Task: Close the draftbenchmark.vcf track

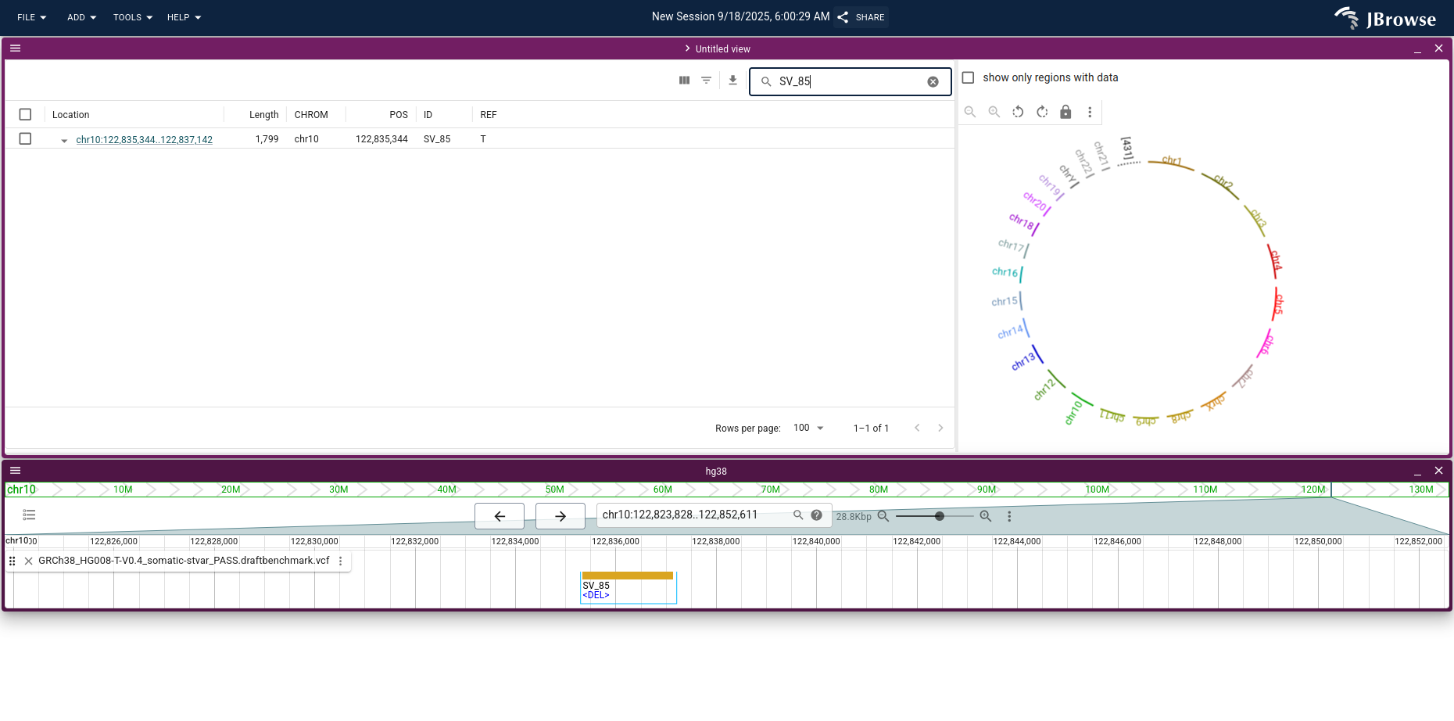Action: pos(29,561)
